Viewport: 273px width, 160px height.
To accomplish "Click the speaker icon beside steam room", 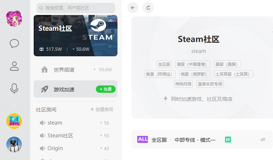I will pyautogui.click(x=43, y=123).
